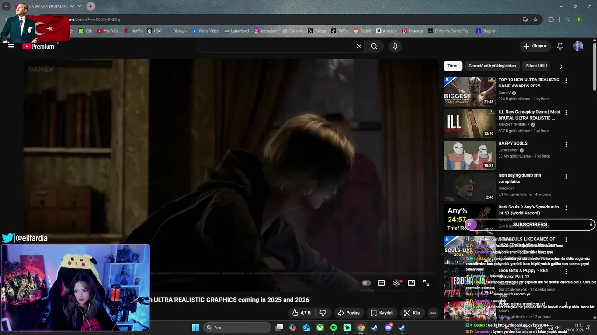Open the TOP 10 NEW ULTRA REALISTIC thumbnail
Viewport: 597px width, 335px height.
click(469, 92)
